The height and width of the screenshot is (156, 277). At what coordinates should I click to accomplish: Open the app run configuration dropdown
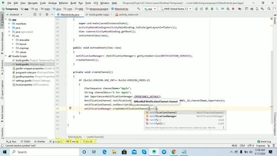(x=150, y=9)
